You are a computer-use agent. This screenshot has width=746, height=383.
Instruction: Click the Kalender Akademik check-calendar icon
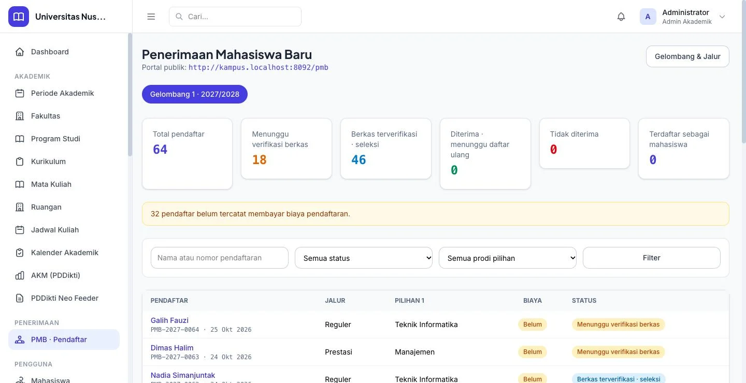[x=20, y=253]
